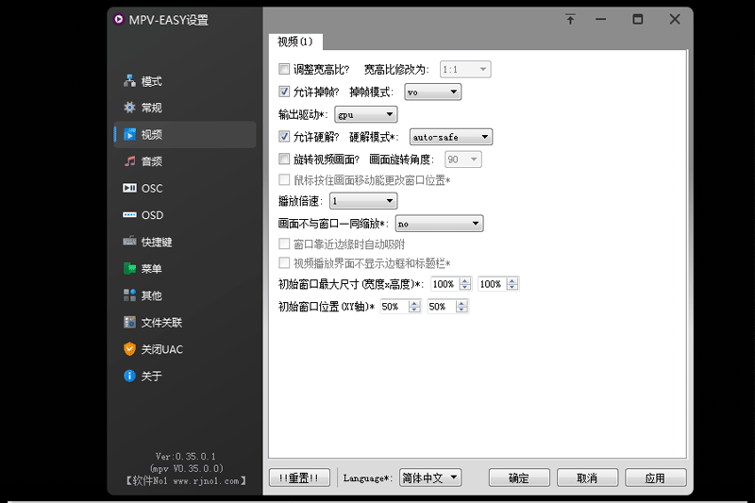Image resolution: width=755 pixels, height=503 pixels.
Task: Open 输出驱动 gpu dropdown
Action: 366,114
